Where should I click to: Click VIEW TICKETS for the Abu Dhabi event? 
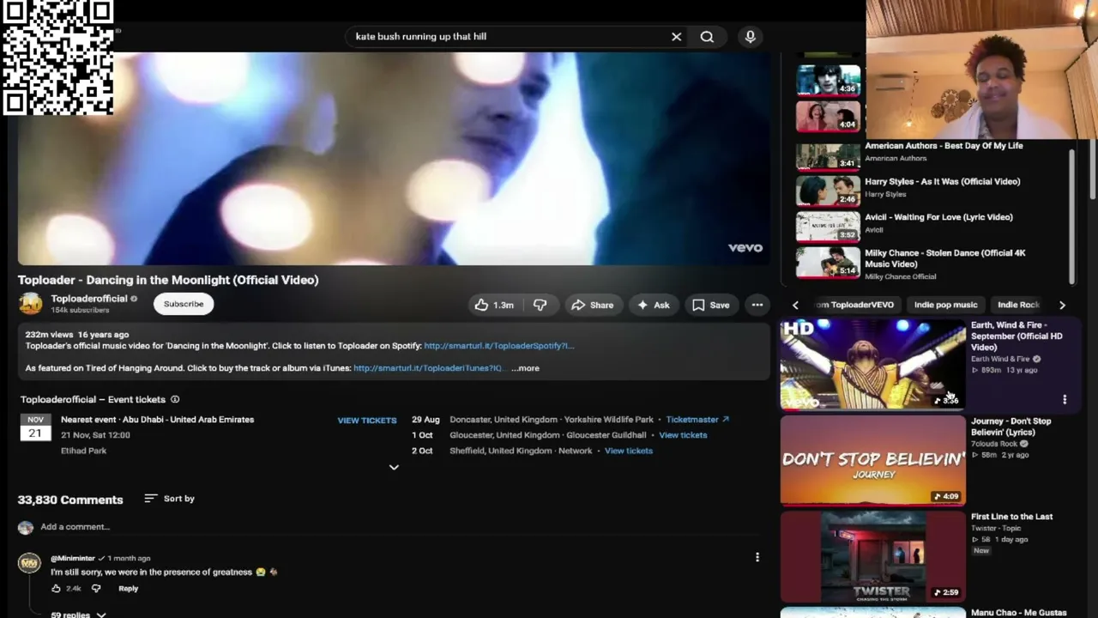[367, 421]
